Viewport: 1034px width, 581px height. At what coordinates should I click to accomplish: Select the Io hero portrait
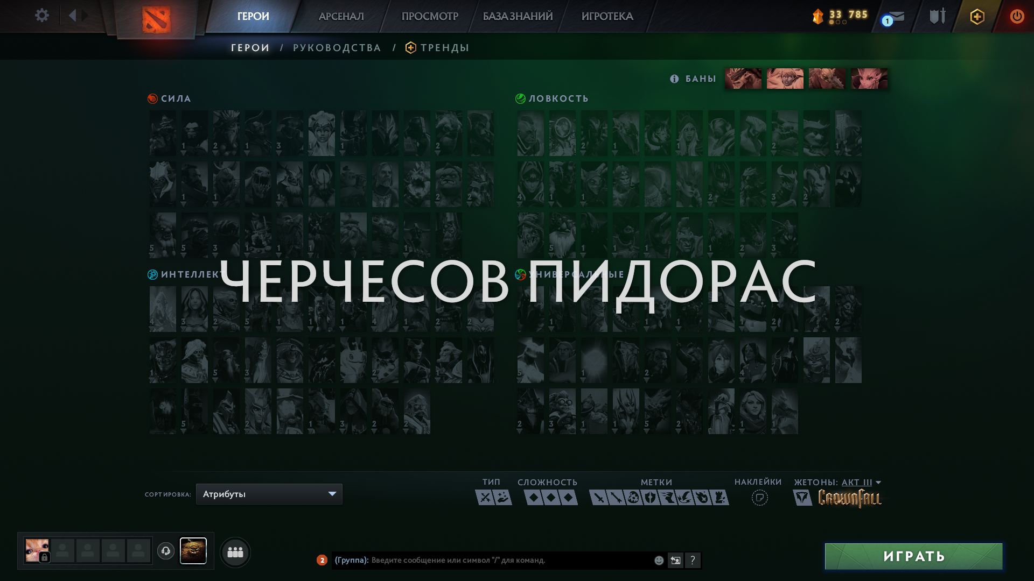tap(594, 360)
